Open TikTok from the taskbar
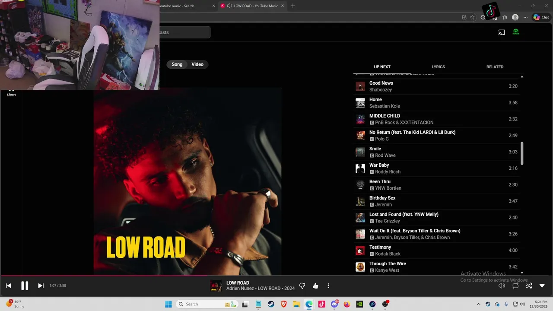Screen dimensions: 553x311 pos(321,304)
